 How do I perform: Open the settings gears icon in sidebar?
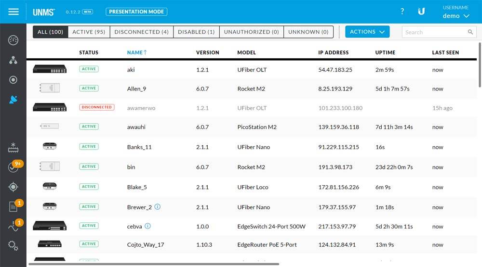pos(13,246)
